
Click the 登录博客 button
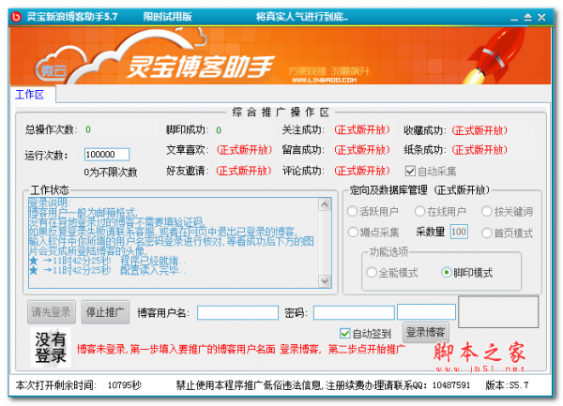click(x=426, y=332)
